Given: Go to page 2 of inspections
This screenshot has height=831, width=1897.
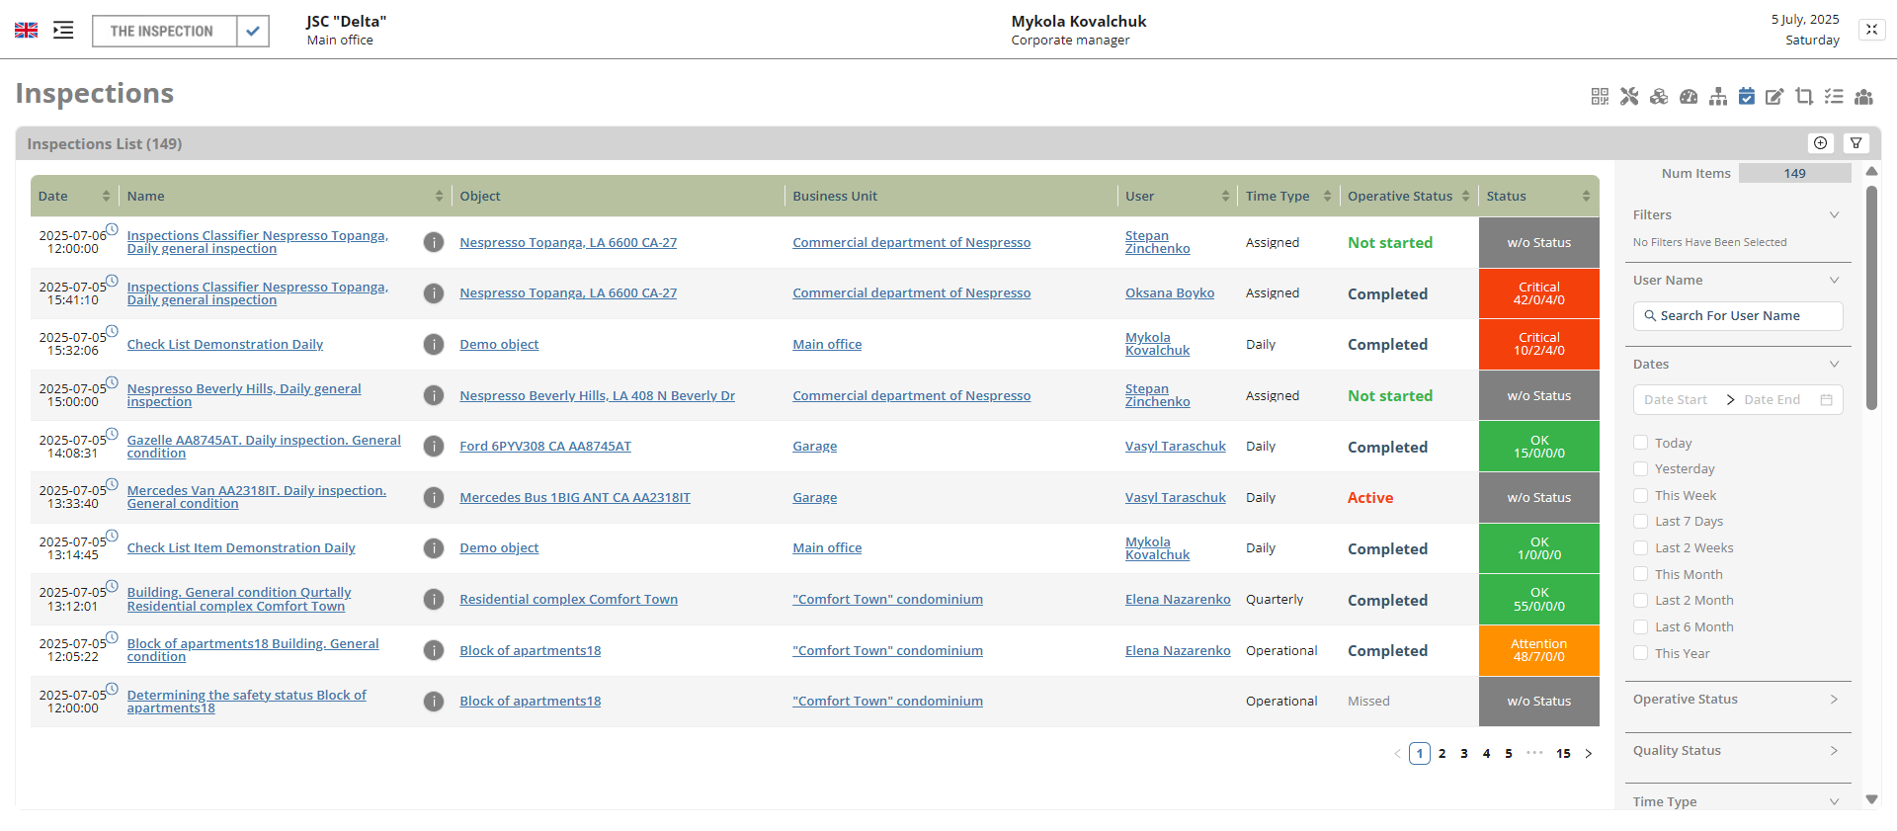Looking at the screenshot, I should tap(1442, 754).
